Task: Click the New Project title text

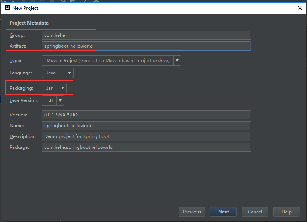Action: 25,8
